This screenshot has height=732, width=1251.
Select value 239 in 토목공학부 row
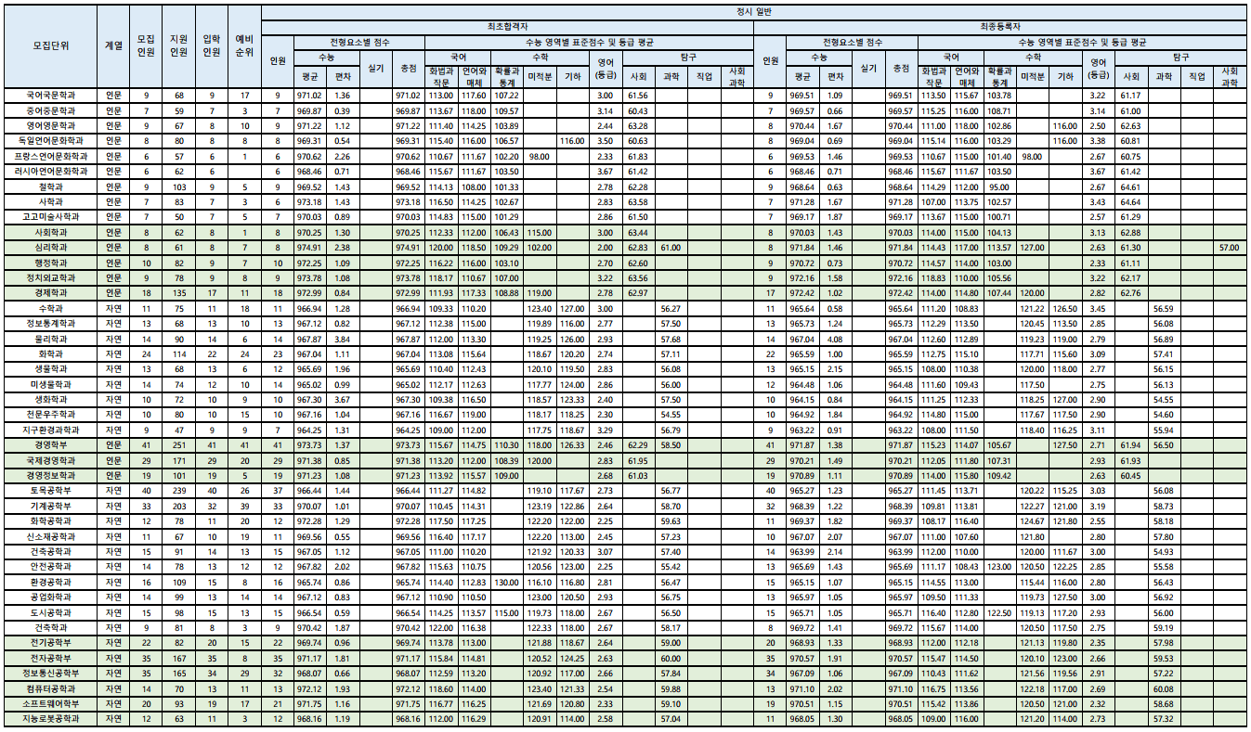pyautogui.click(x=178, y=491)
